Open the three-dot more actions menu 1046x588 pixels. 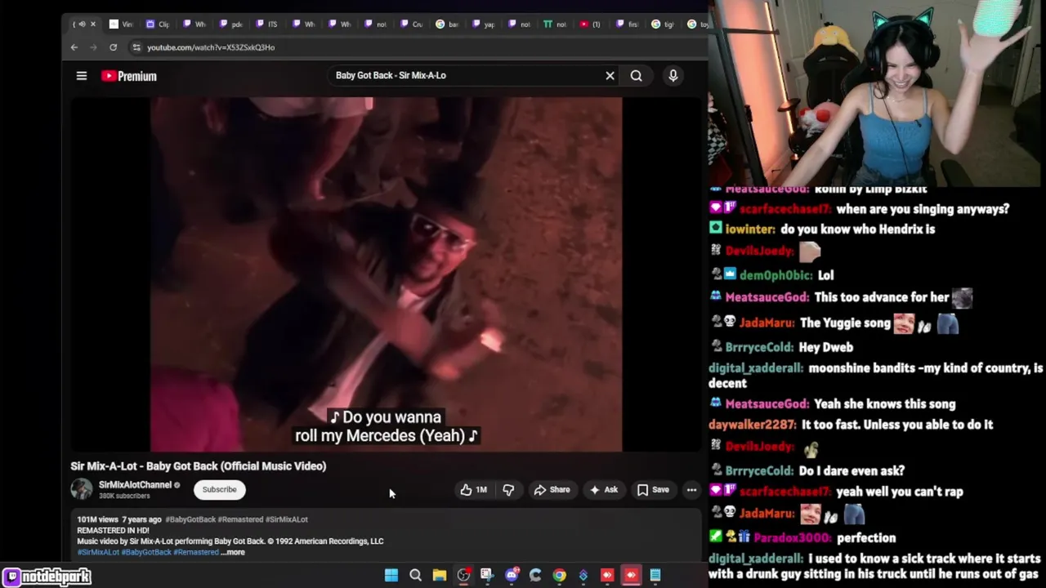(x=691, y=490)
